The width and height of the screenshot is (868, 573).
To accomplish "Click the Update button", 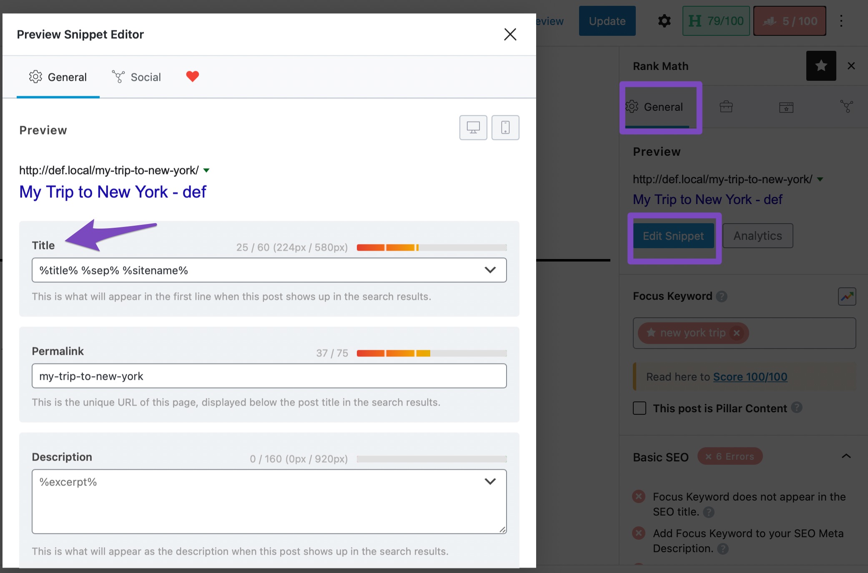I will tap(607, 21).
